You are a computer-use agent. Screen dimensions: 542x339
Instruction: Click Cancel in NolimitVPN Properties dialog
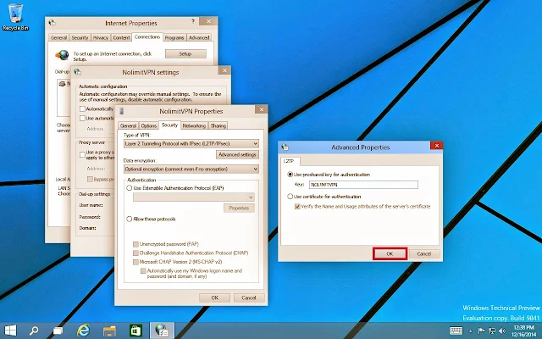[x=249, y=297]
